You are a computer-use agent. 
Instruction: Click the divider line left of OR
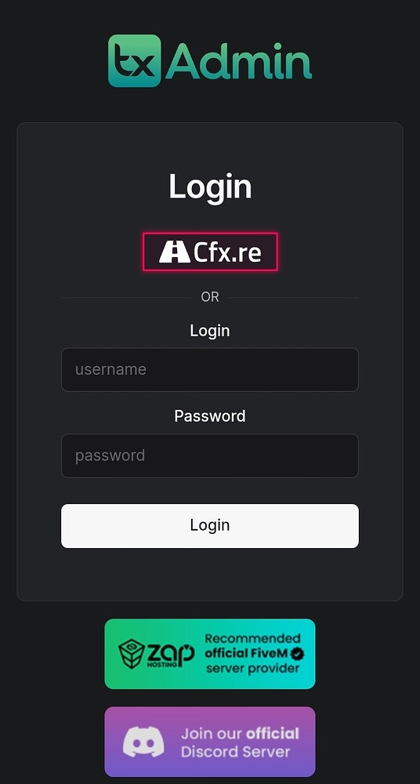126,297
